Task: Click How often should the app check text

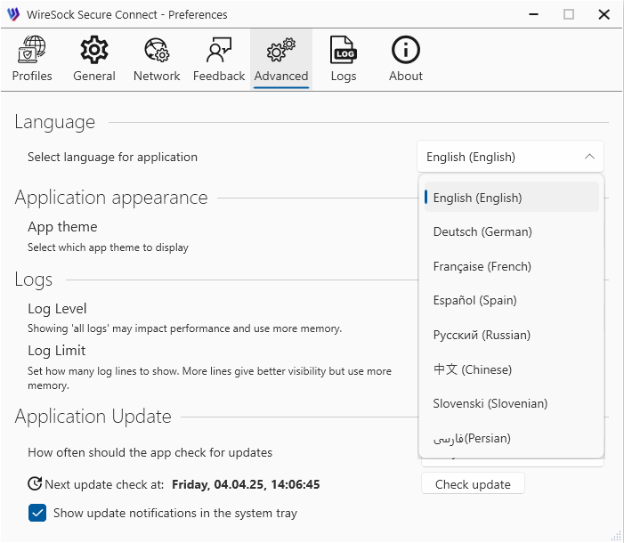Action: [150, 452]
